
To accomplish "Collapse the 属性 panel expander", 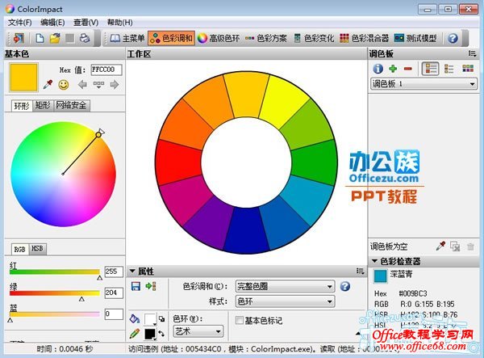I will tap(132, 272).
